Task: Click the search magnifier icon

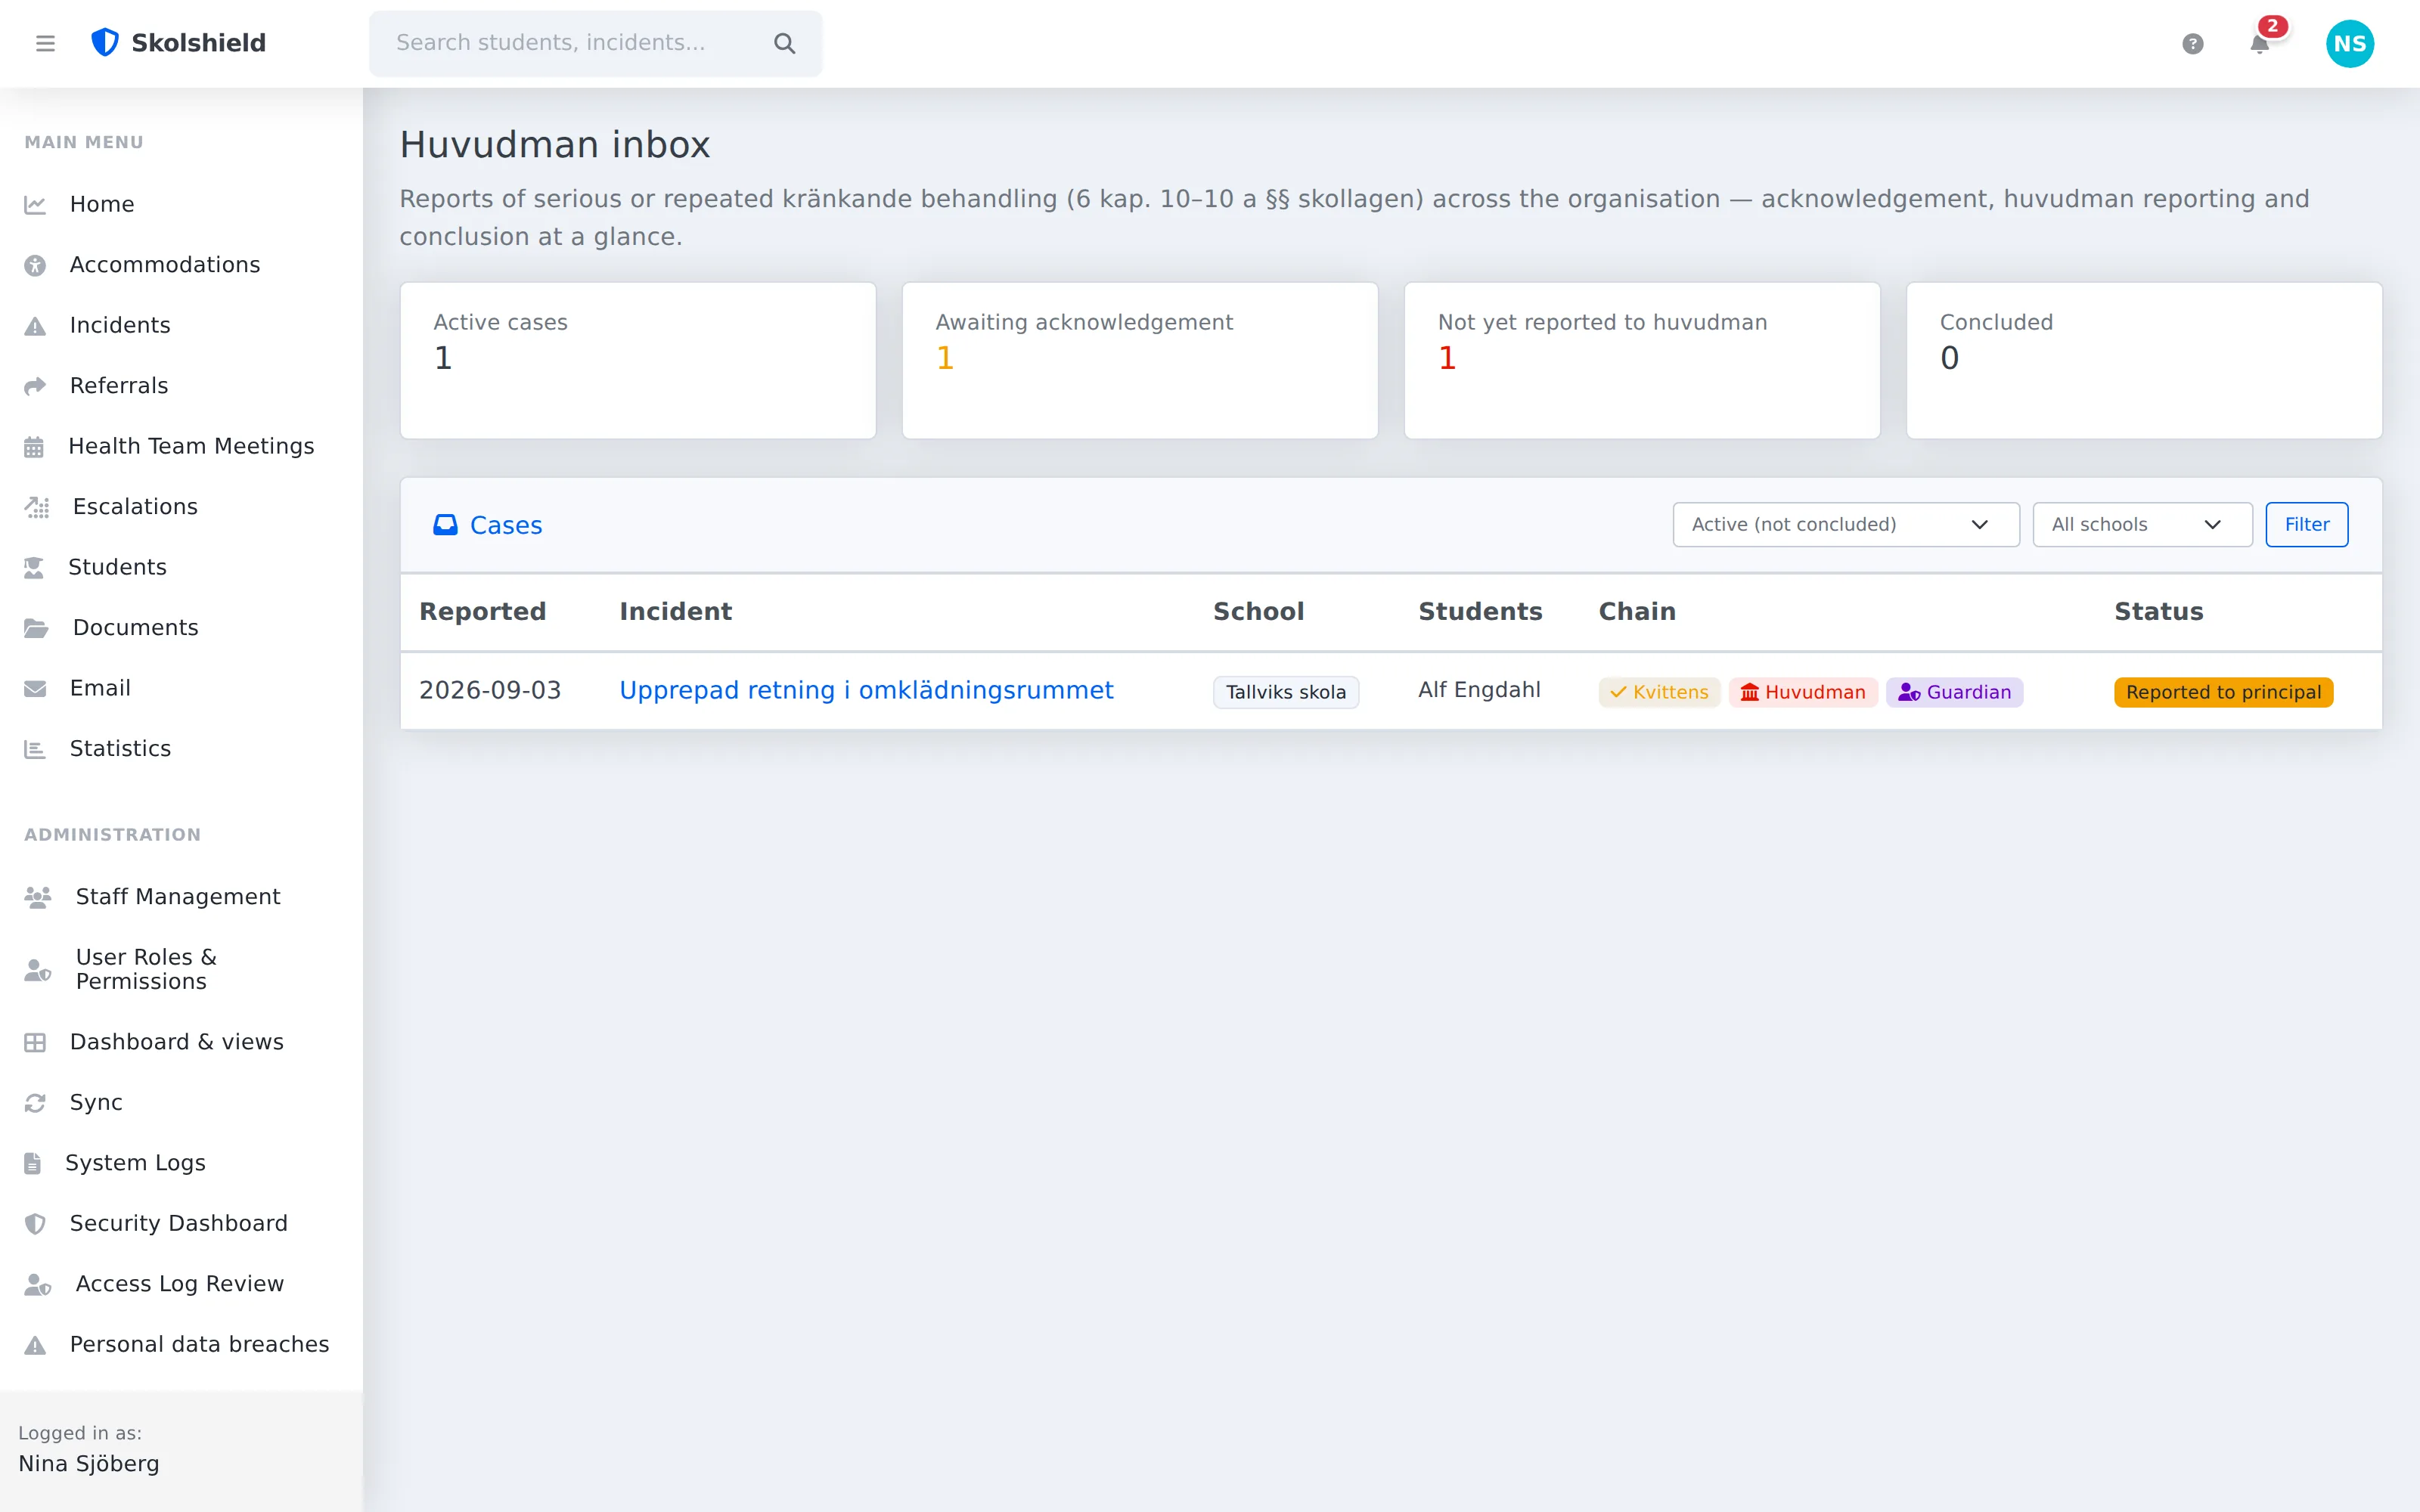Action: click(x=785, y=43)
